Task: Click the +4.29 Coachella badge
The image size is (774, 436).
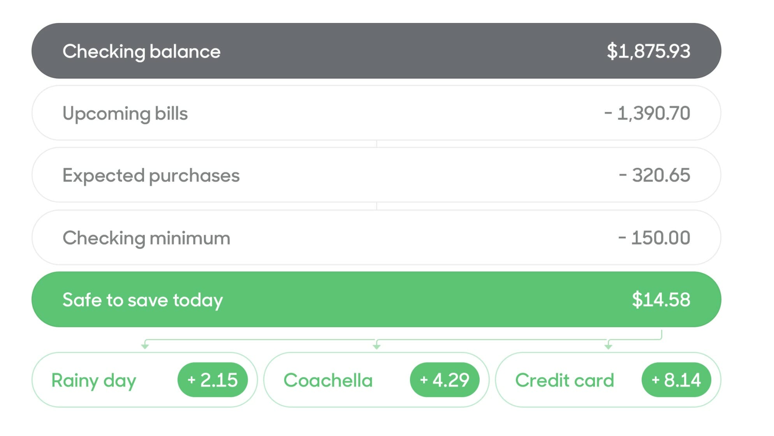Action: pos(445,380)
